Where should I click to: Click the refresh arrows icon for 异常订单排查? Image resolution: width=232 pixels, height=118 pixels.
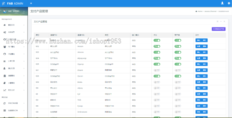click(x=5, y=103)
